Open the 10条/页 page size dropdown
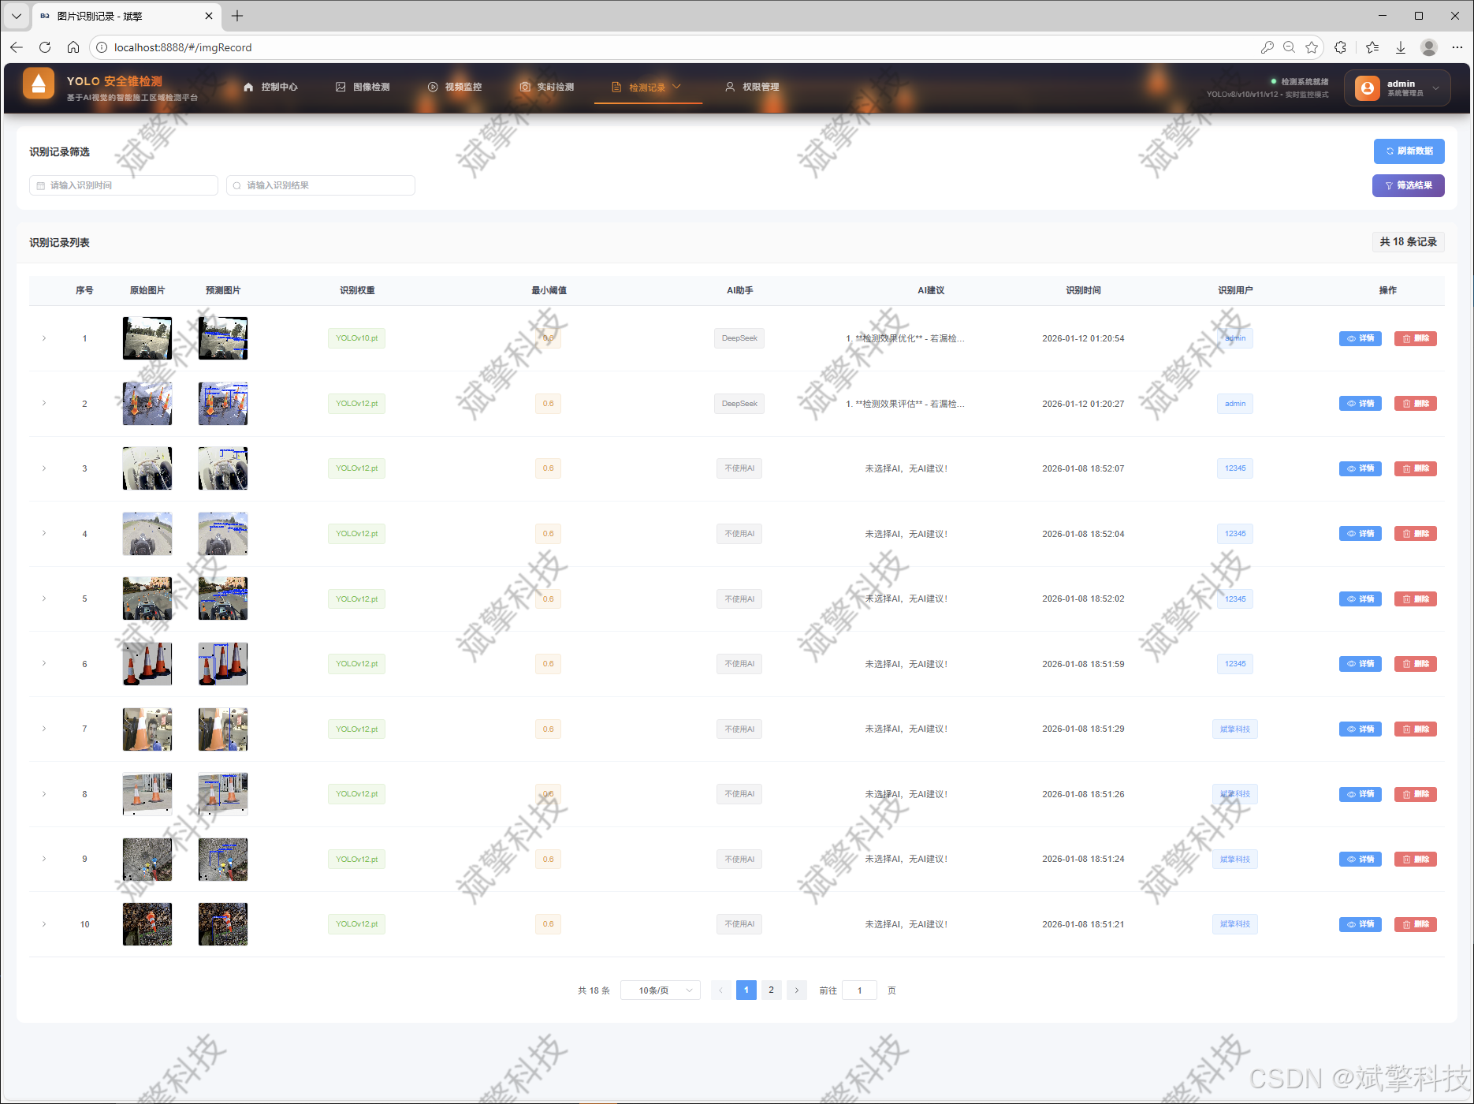 661,990
